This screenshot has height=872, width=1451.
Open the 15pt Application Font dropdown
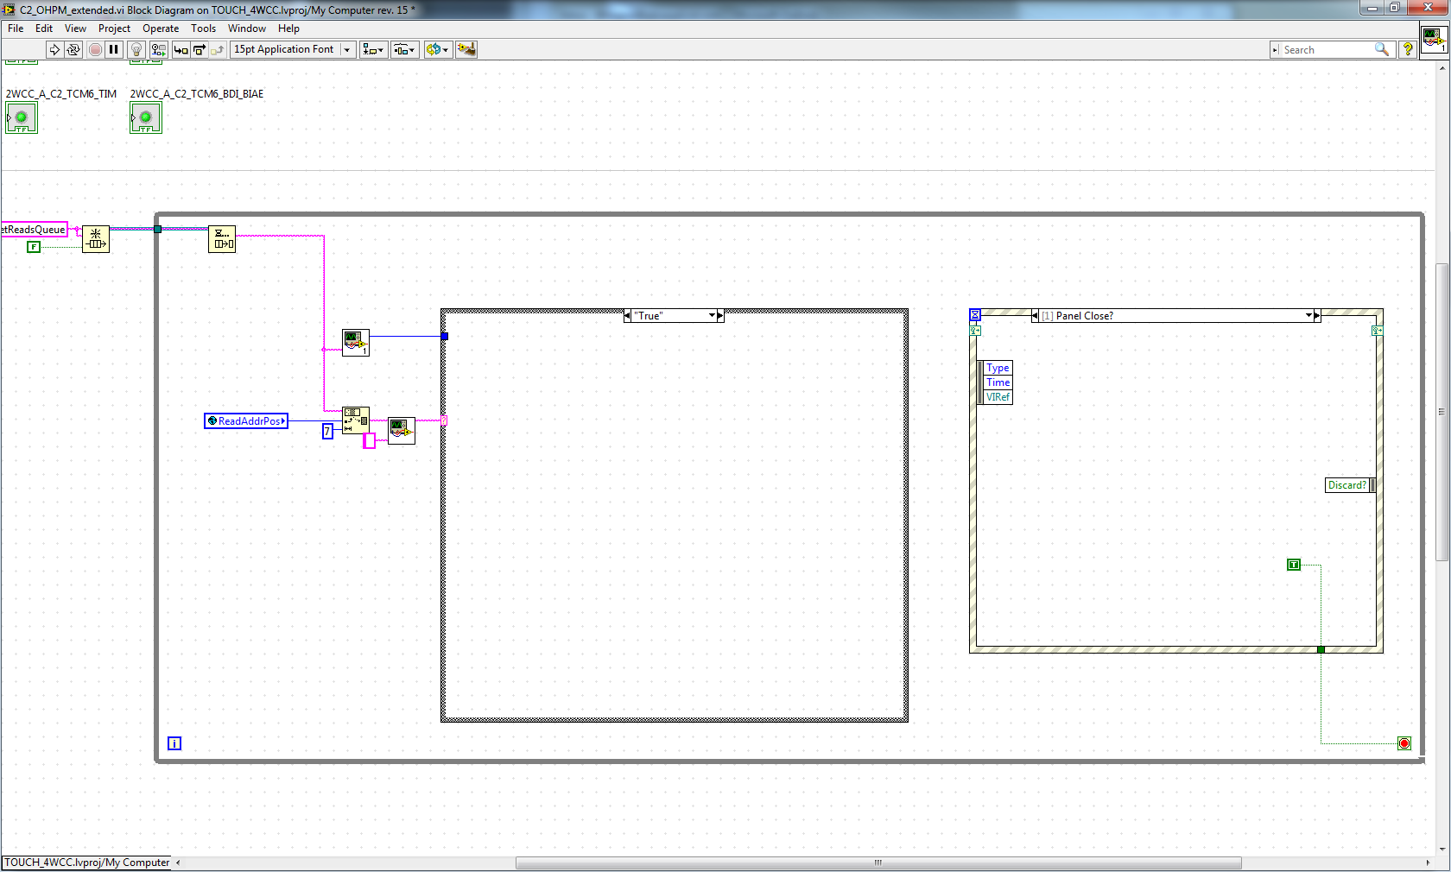[x=293, y=50]
